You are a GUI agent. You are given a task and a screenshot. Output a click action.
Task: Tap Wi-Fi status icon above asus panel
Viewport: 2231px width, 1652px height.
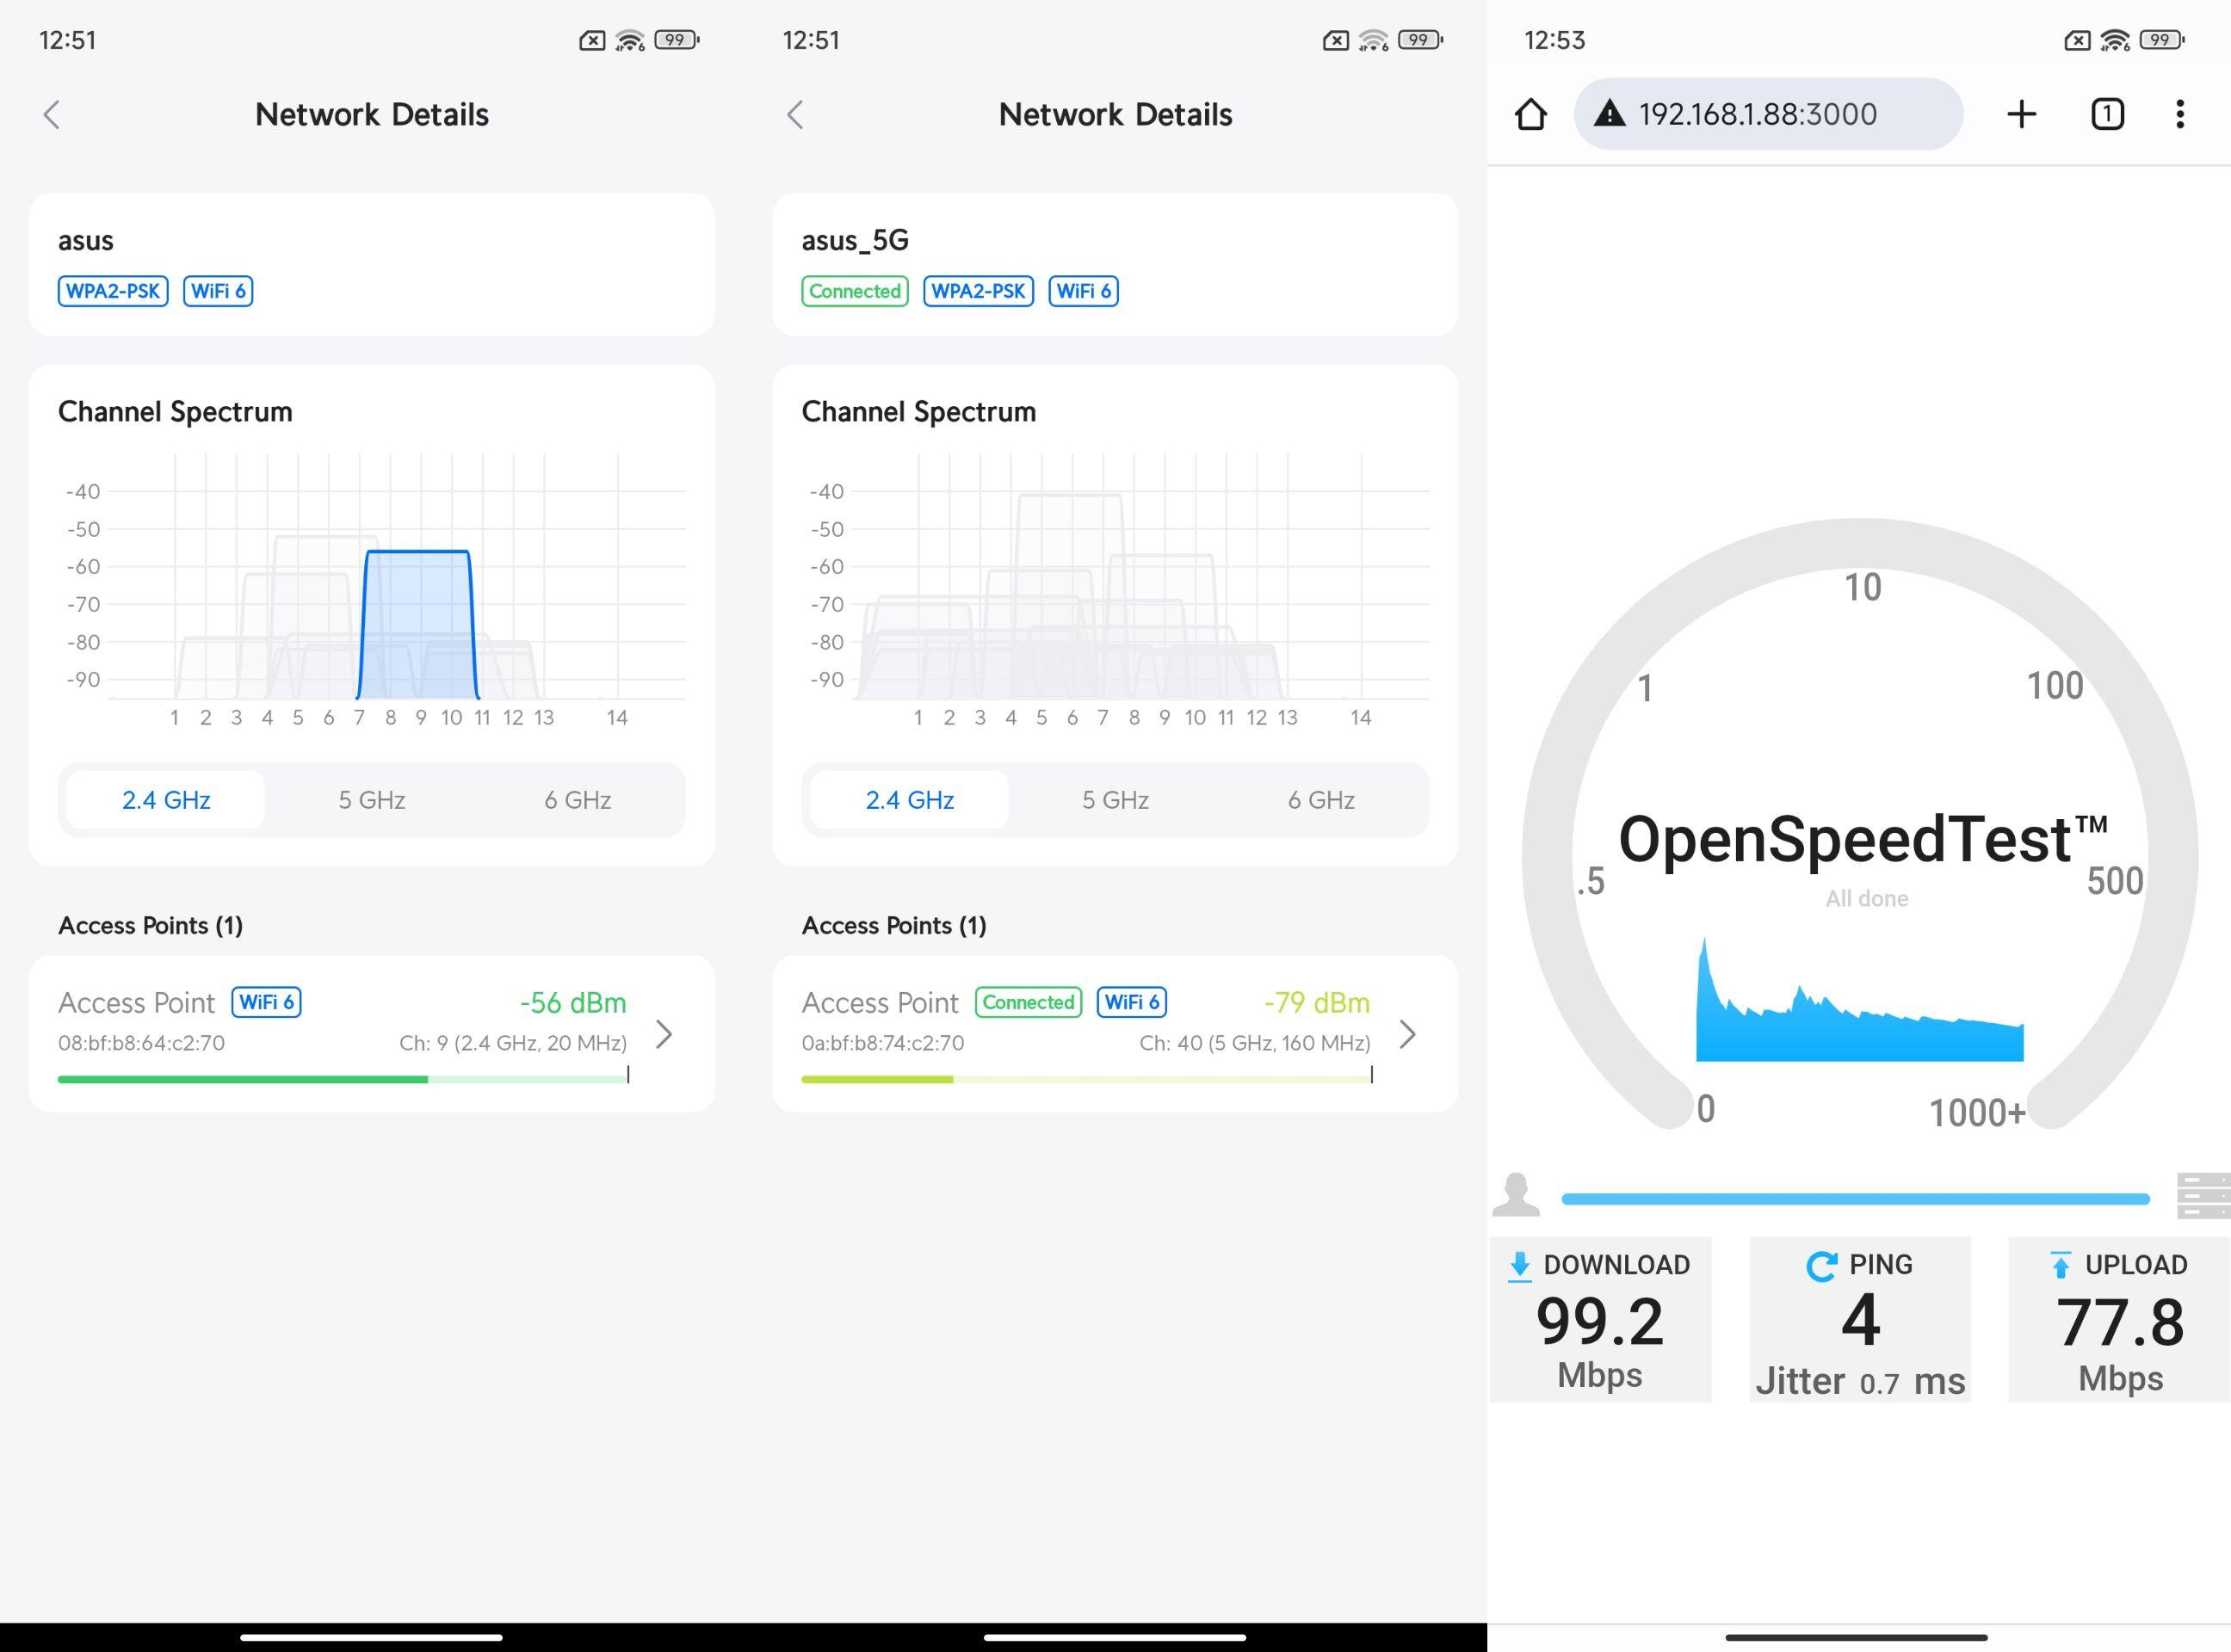click(x=630, y=40)
